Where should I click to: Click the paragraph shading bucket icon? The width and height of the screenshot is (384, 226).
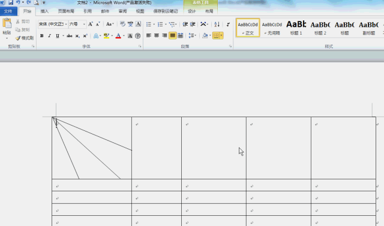(205, 36)
